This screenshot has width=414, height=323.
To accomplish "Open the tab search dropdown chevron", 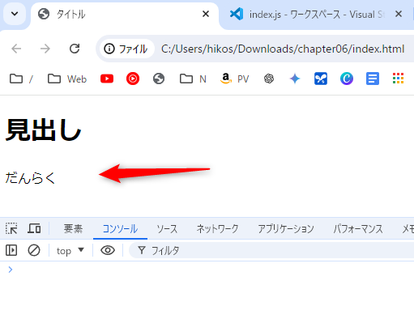I will (x=15, y=14).
